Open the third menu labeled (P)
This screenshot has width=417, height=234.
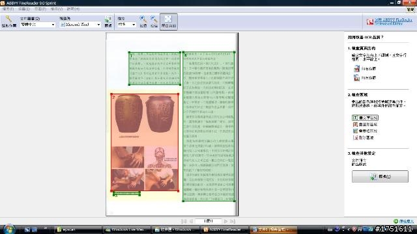[x=40, y=9]
